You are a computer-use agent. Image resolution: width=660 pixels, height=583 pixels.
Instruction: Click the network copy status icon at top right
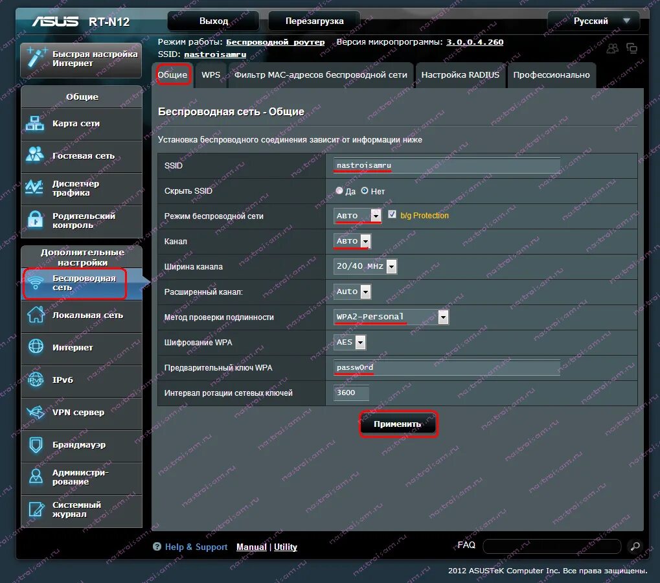point(632,49)
